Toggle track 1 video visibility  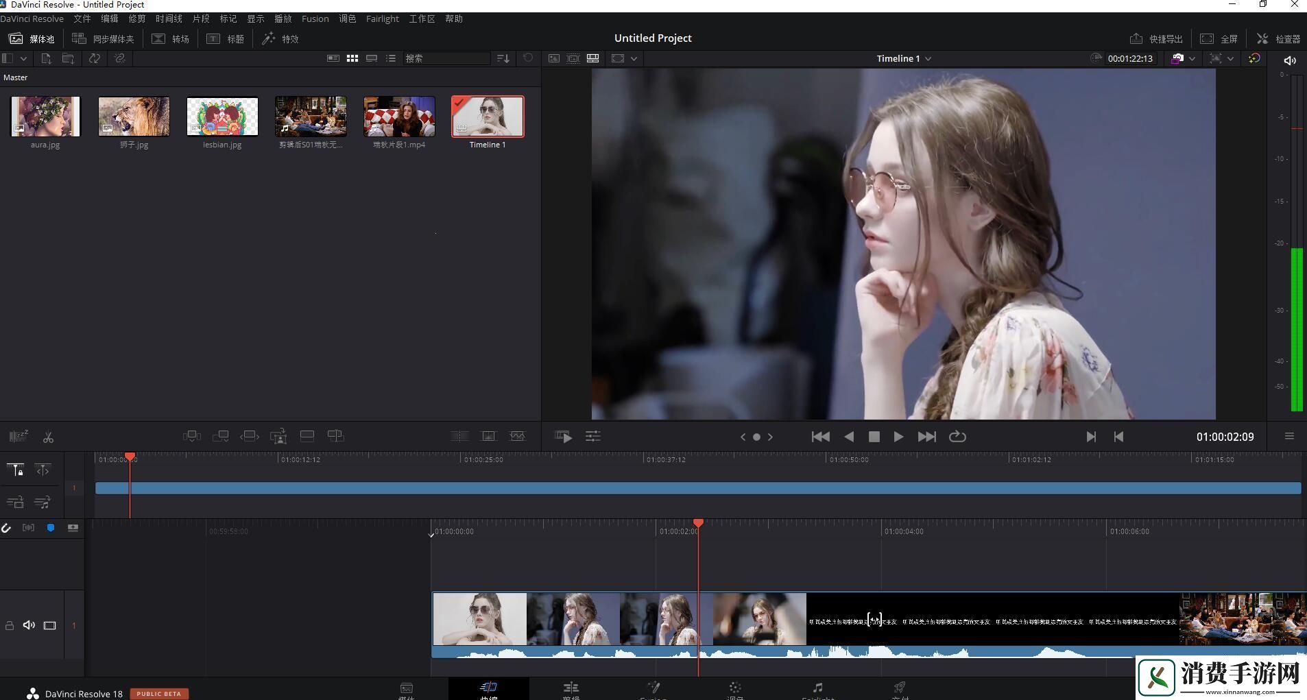click(50, 625)
